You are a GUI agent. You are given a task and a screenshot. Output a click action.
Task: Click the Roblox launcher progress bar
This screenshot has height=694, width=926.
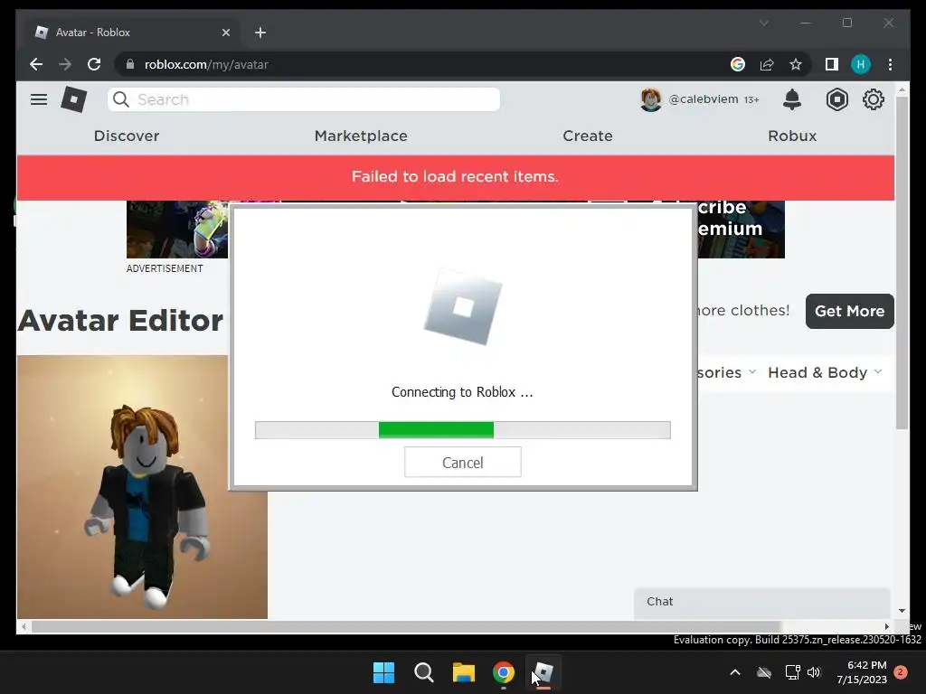point(462,430)
